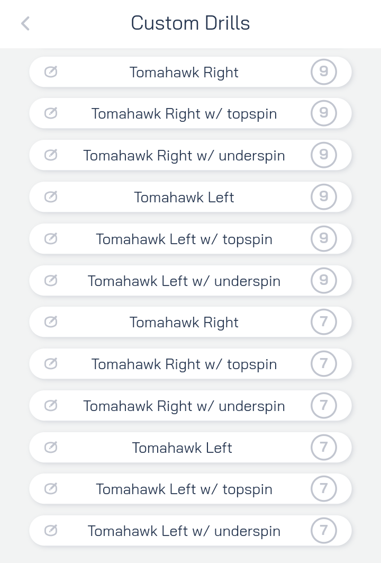Edit Tomahawk Left w/ underspin drill with badge 7
Image resolution: width=381 pixels, height=563 pixels.
(x=51, y=530)
